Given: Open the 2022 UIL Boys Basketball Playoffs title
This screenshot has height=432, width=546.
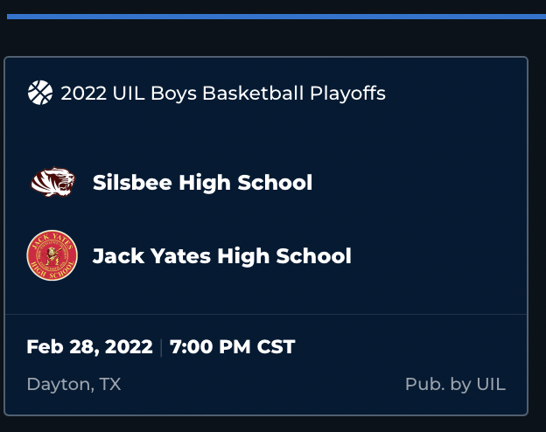Looking at the screenshot, I should [x=223, y=94].
